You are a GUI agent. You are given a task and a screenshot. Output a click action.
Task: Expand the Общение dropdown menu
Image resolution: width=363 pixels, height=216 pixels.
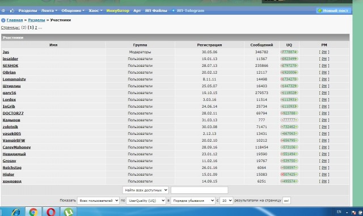click(73, 11)
